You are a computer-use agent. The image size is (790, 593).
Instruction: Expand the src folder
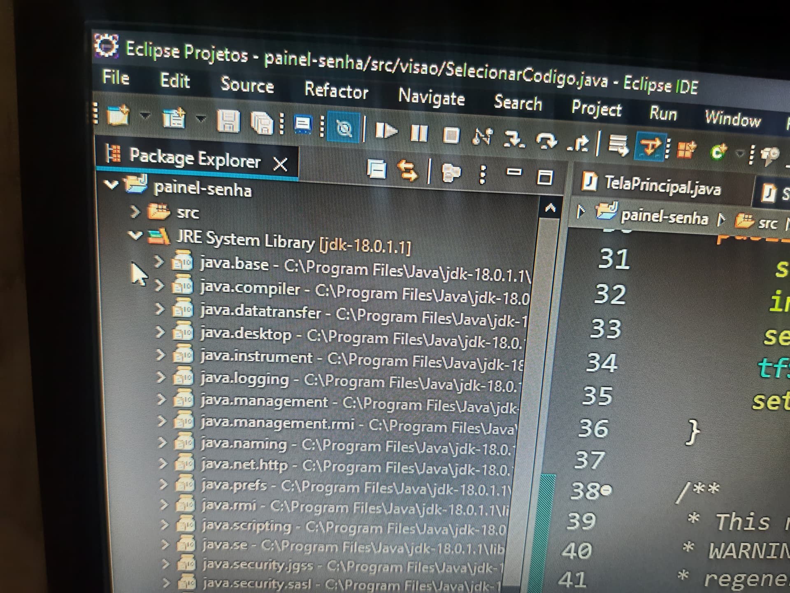(x=135, y=212)
